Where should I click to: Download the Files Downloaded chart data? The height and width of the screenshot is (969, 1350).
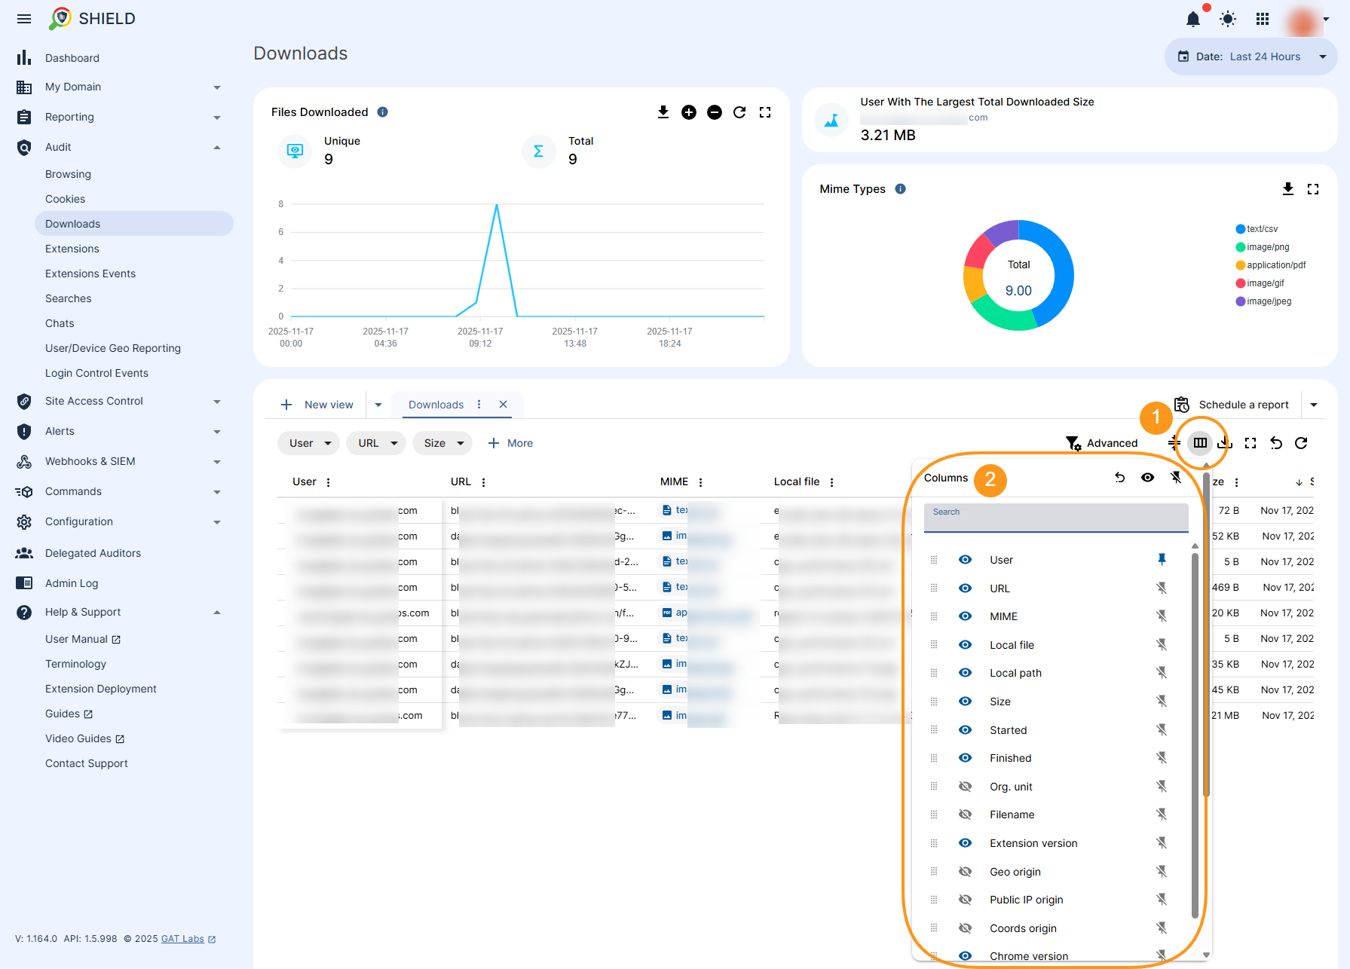pyautogui.click(x=663, y=112)
